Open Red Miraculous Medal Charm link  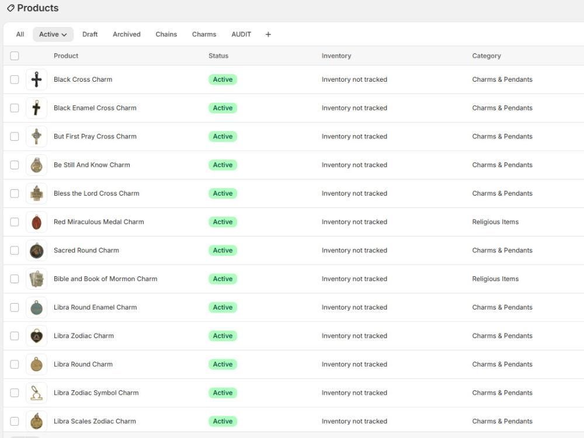point(99,222)
